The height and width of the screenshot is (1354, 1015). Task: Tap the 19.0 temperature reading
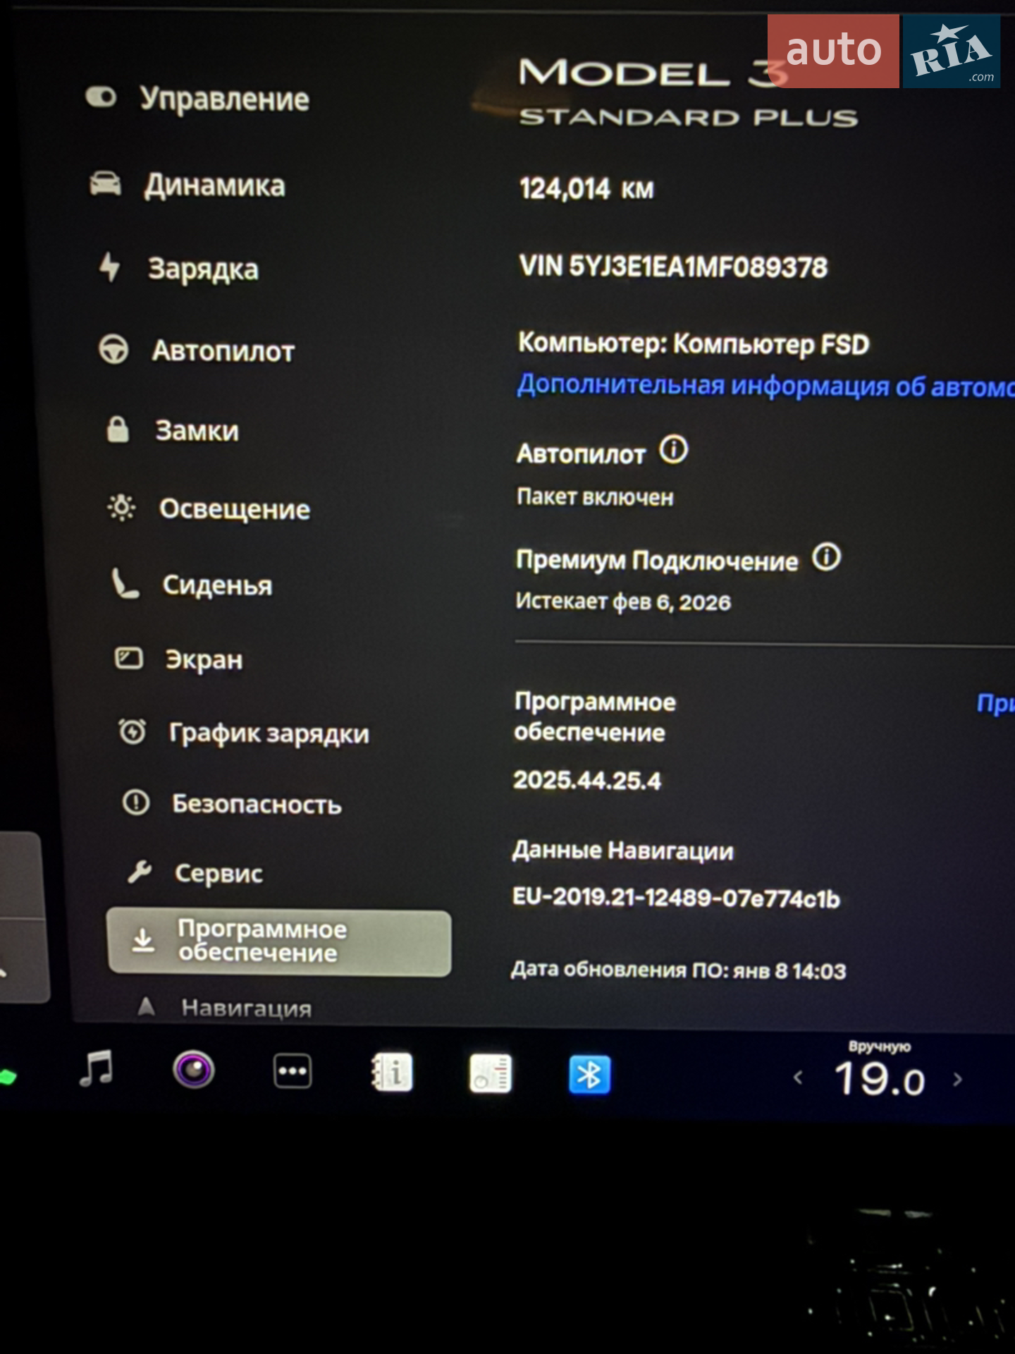[x=879, y=1079]
